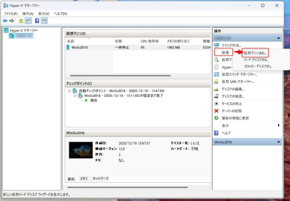Viewport: 290px width, 201px height.
Task: Open the 表示 submenu in actions pane
Action: tap(278, 125)
